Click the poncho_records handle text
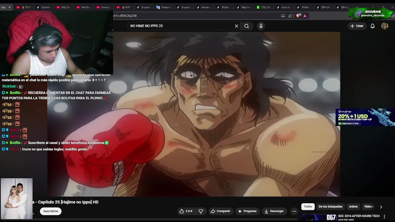The image size is (395, 222). 373,15
